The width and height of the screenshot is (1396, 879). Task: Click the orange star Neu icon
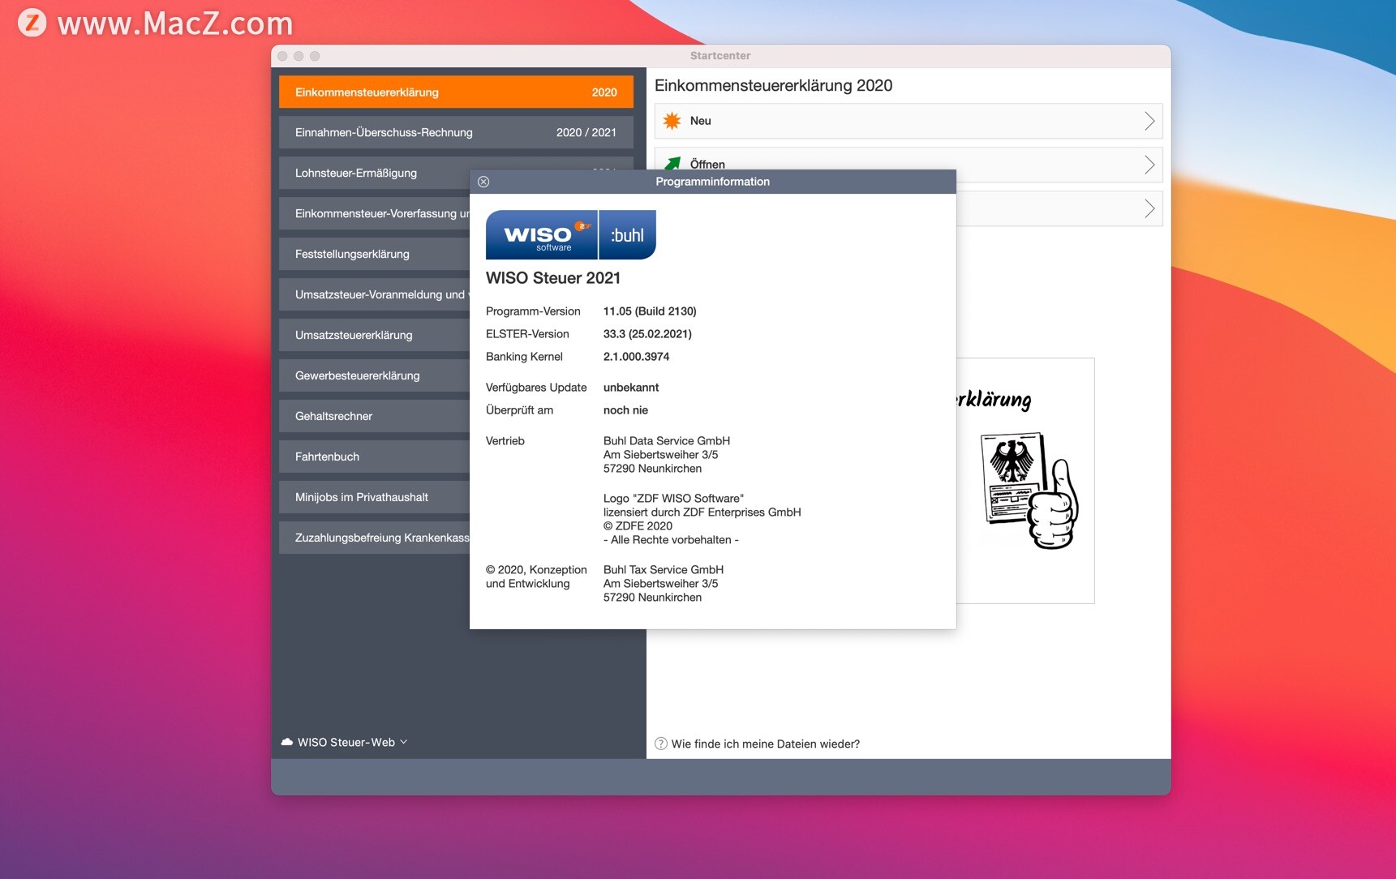[x=672, y=121]
